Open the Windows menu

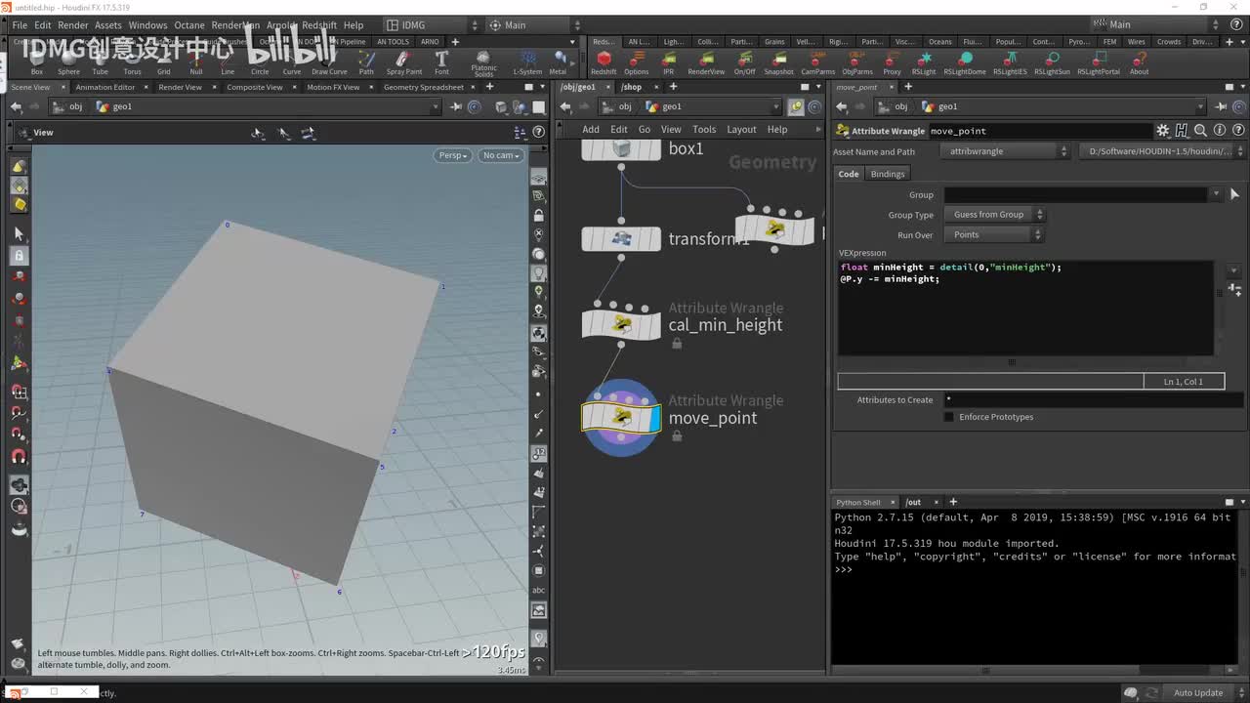[x=147, y=25]
